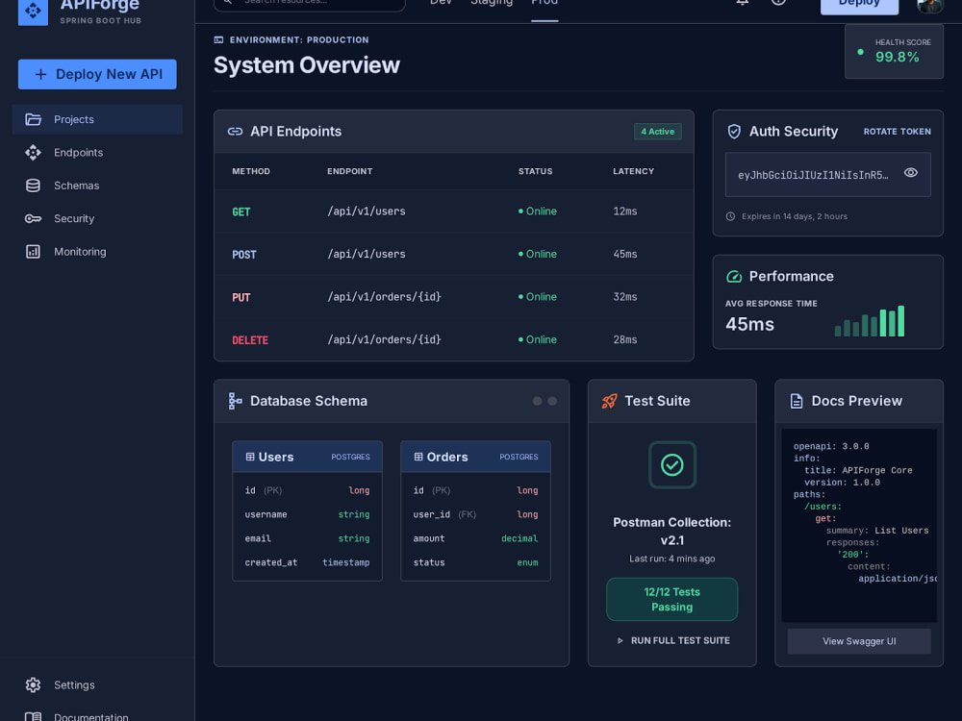Click the Endpoints sidebar icon
Image resolution: width=962 pixels, height=721 pixels.
[x=33, y=153]
